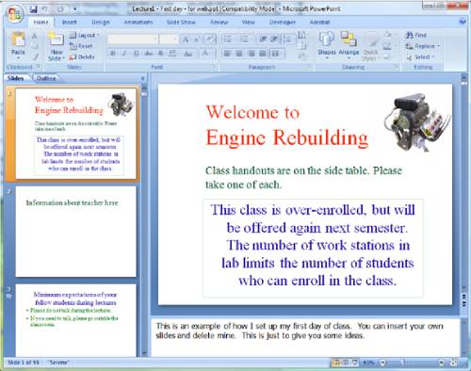Activate the Format Painter brush
The height and width of the screenshot is (371, 471).
[x=35, y=56]
